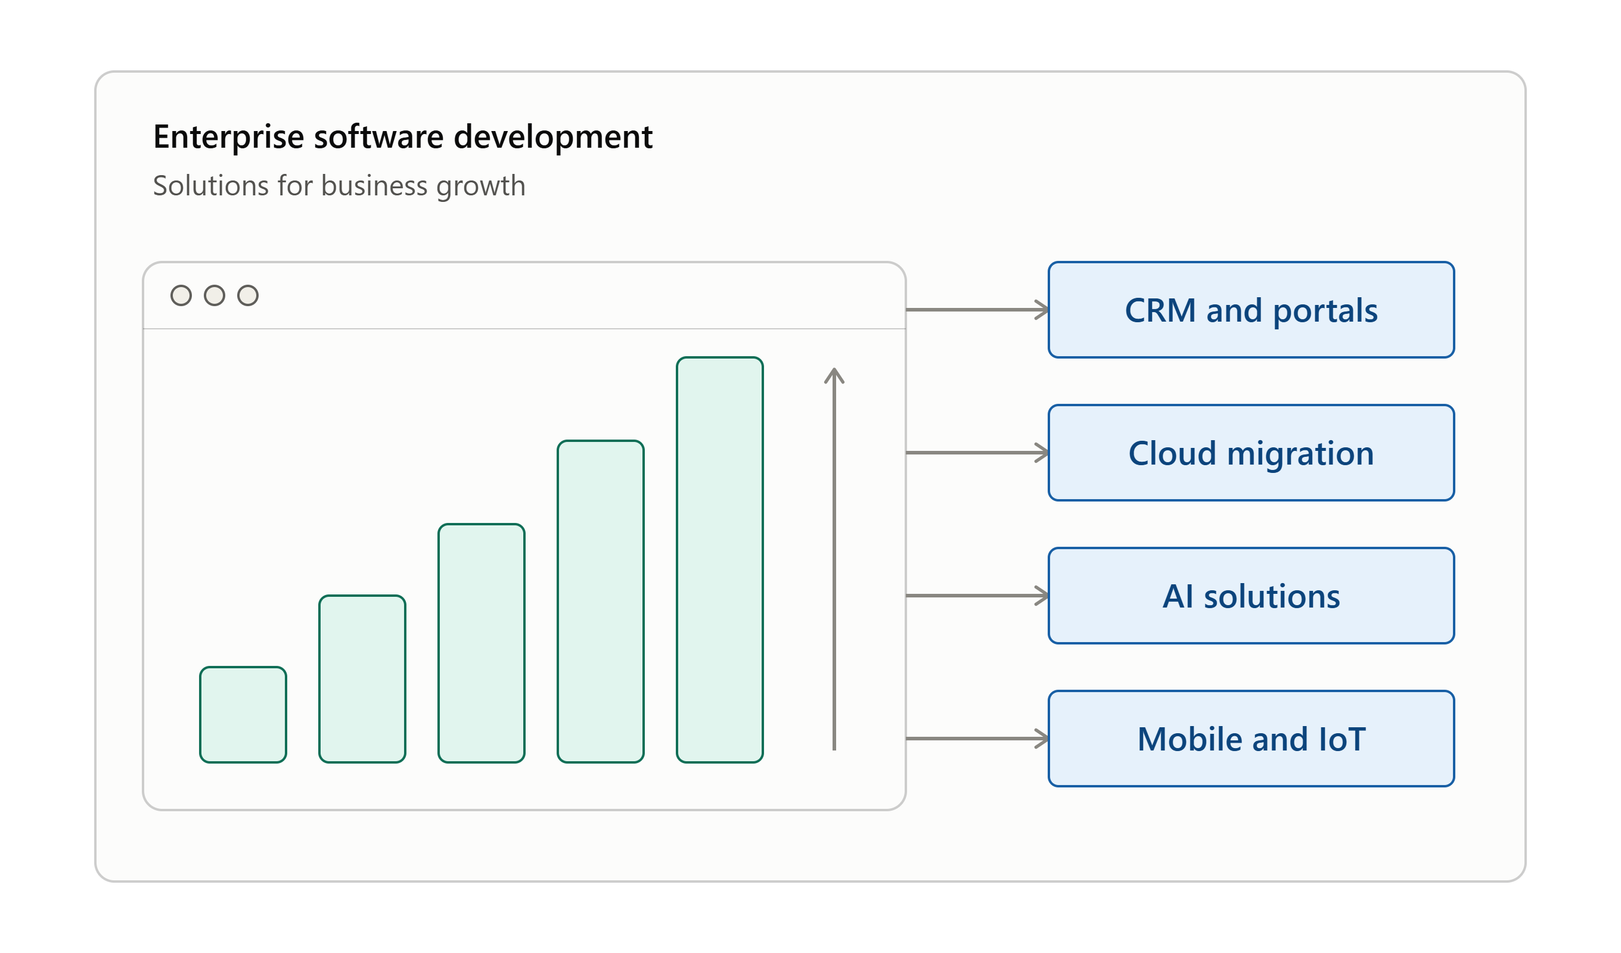The image size is (1621, 953).
Task: Click the shortest green chart bar
Action: pos(243,714)
